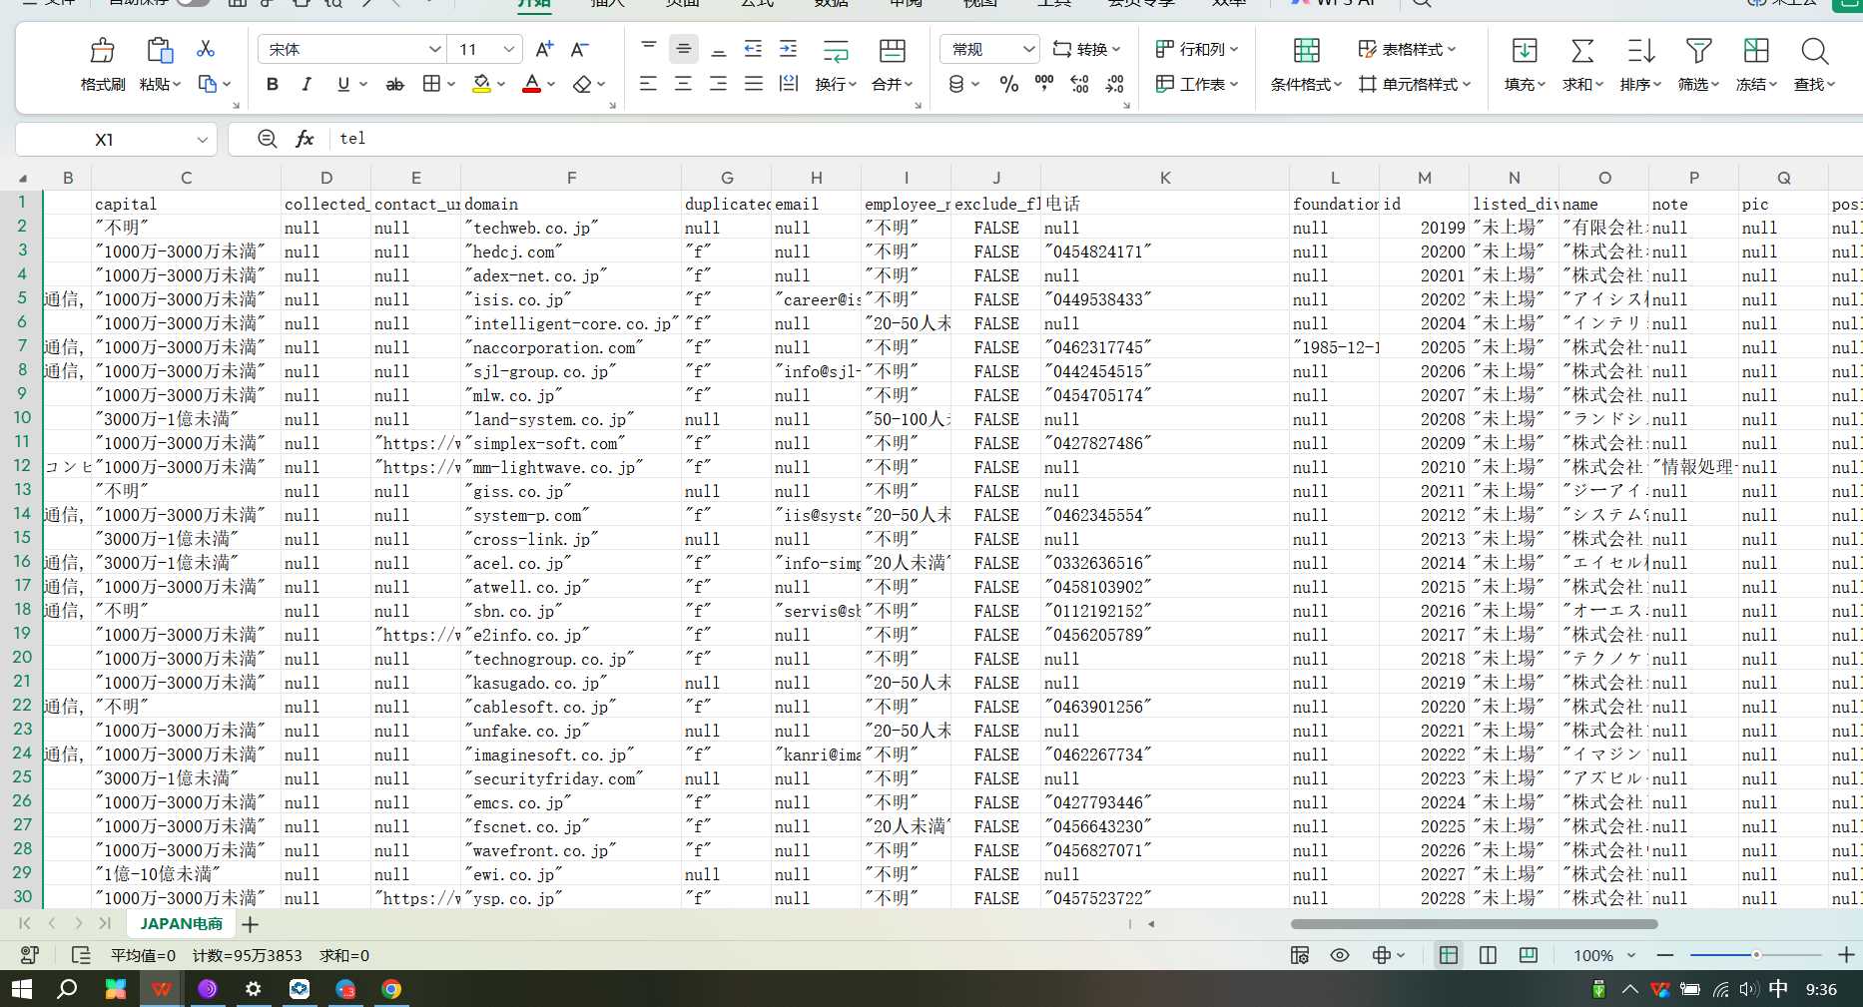Click the currency coin-stack icon
The height and width of the screenshot is (1007, 1863).
coord(956,84)
